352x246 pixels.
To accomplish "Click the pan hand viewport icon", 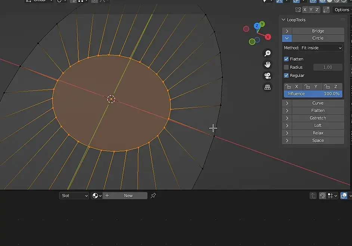I will click(x=268, y=65).
